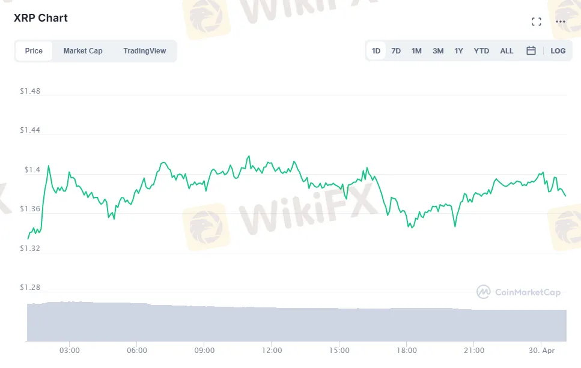The width and height of the screenshot is (581, 368).
Task: Select the 7D time range
Action: coord(396,51)
